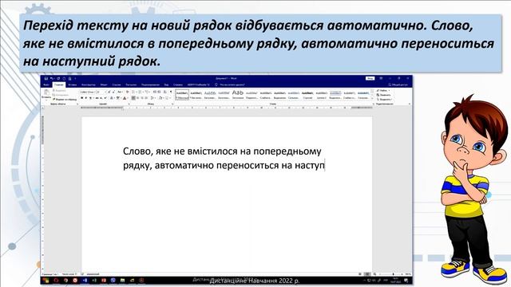This screenshot has width=511, height=287.
Task: Center the paragraph text
Action: pos(138,98)
